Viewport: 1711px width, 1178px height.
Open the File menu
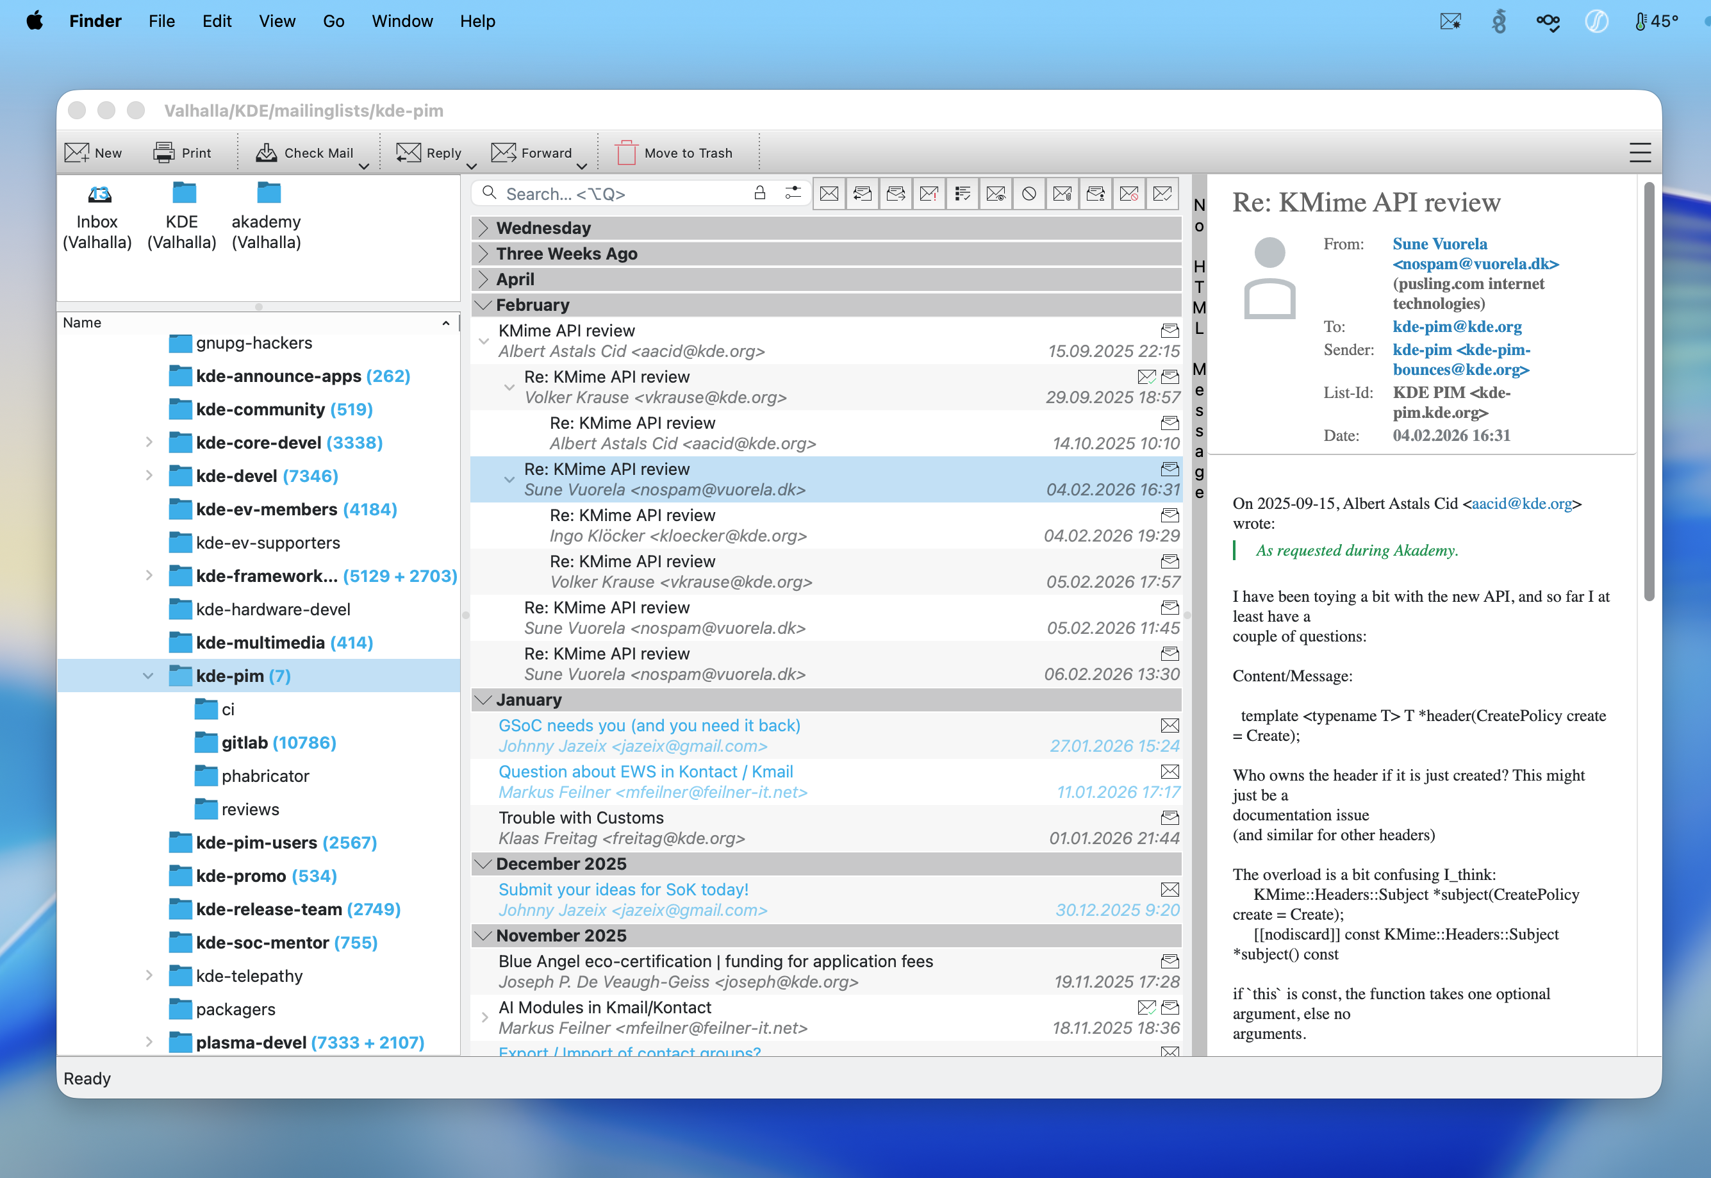point(161,21)
